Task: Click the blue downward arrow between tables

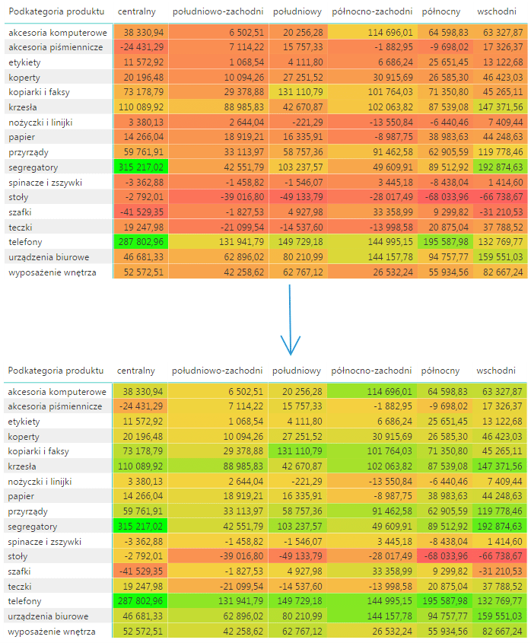Action: pyautogui.click(x=290, y=320)
